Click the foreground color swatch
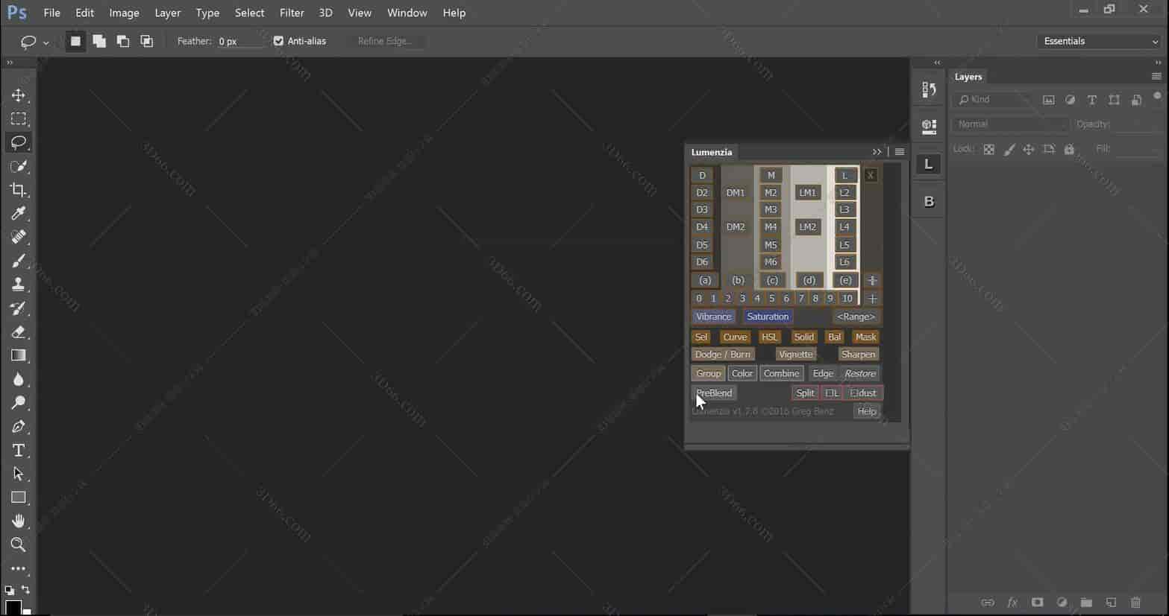Image resolution: width=1169 pixels, height=616 pixels. coord(13,607)
